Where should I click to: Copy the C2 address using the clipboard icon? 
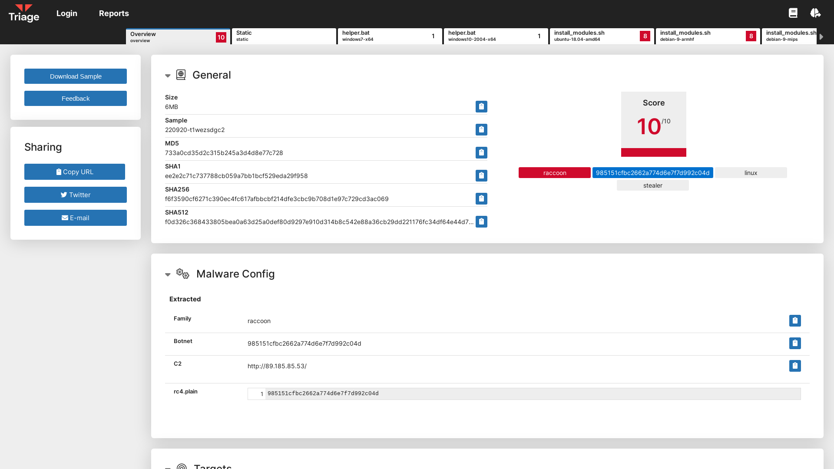795,366
